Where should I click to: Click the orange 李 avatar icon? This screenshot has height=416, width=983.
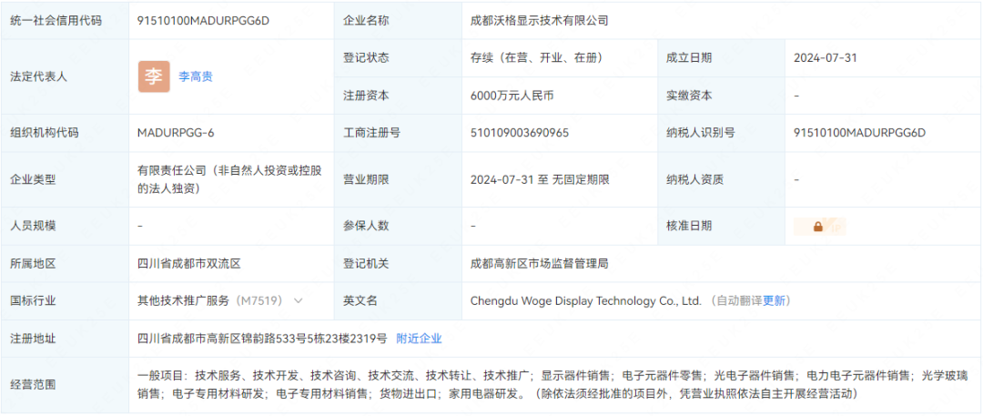154,76
